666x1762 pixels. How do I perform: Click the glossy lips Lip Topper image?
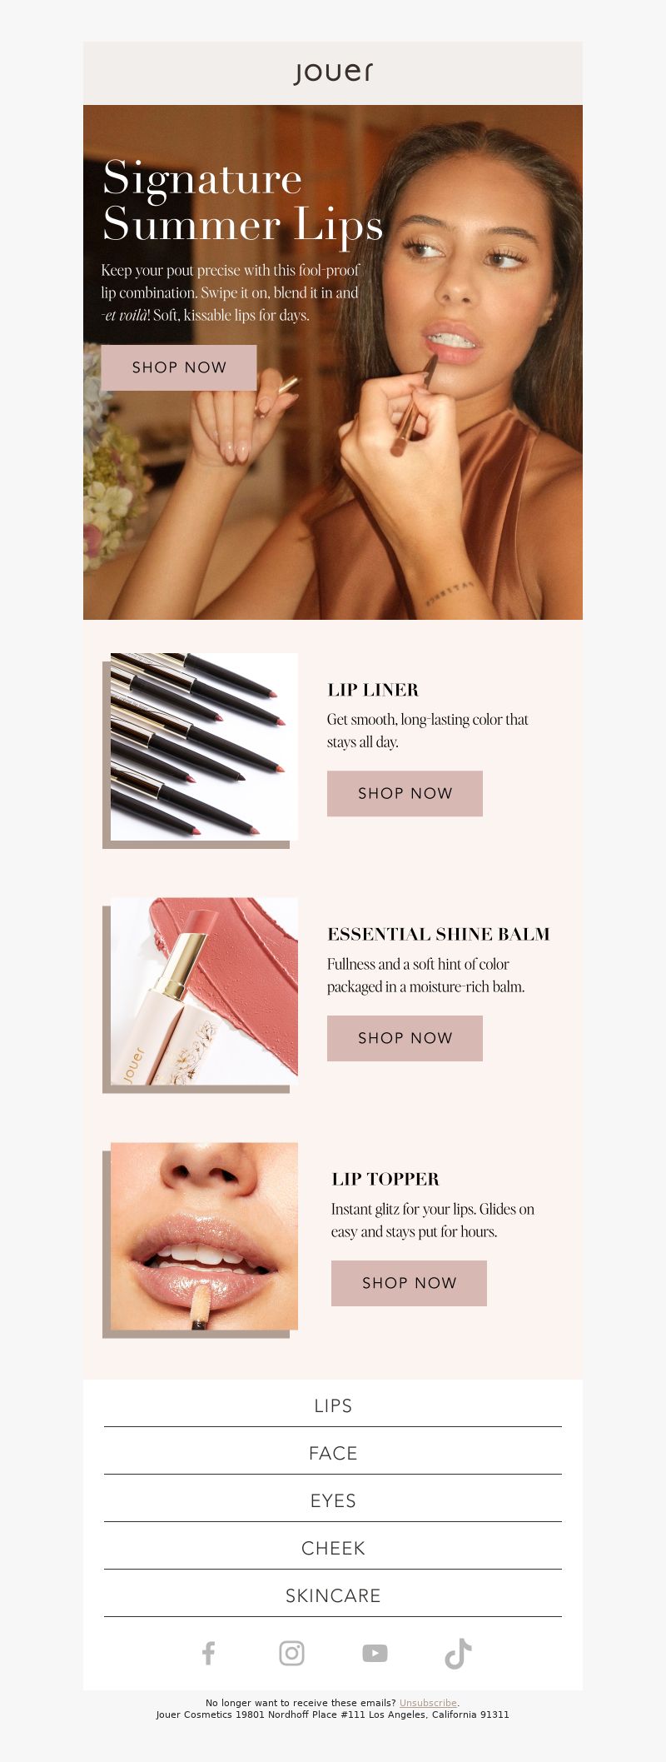point(204,1236)
